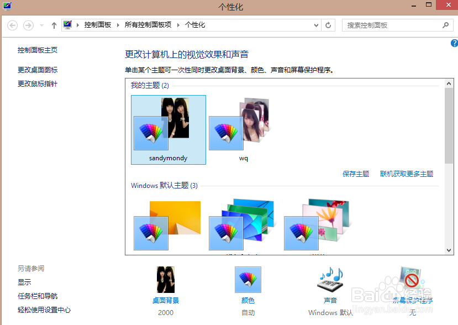The width and height of the screenshot is (458, 325).
Task: Select the wq theme
Action: [243, 130]
